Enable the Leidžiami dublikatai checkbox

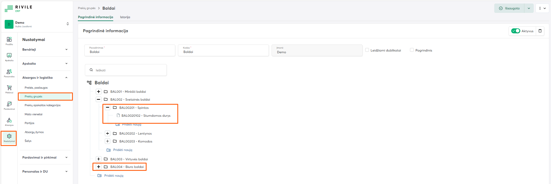367,50
